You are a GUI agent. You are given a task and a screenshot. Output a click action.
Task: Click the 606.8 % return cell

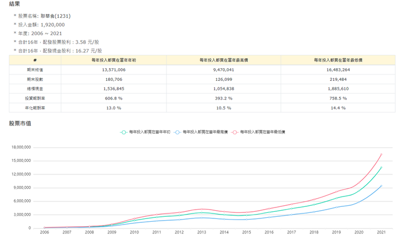pos(114,98)
